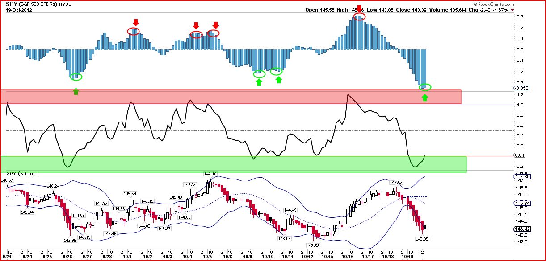The image size is (546, 261).
Task: Click the 9/26 date on the time axis
Action: pos(67,257)
